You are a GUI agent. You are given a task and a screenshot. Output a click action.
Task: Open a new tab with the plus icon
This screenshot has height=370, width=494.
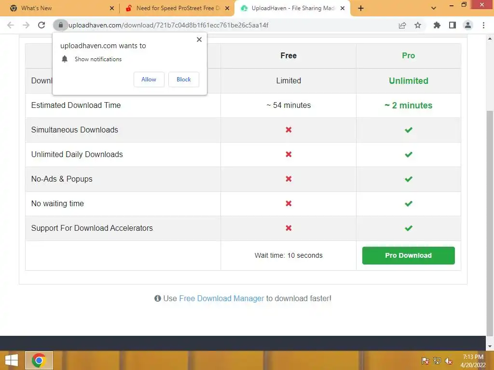[361, 8]
